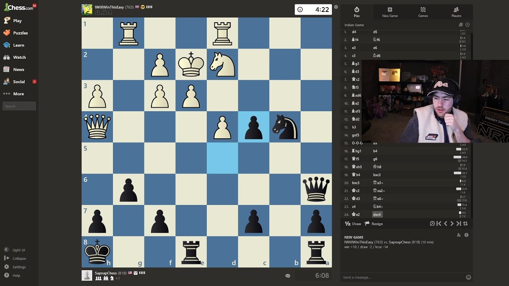Select move O-O-O in the move list
The image size is (509, 286).
point(357,143)
